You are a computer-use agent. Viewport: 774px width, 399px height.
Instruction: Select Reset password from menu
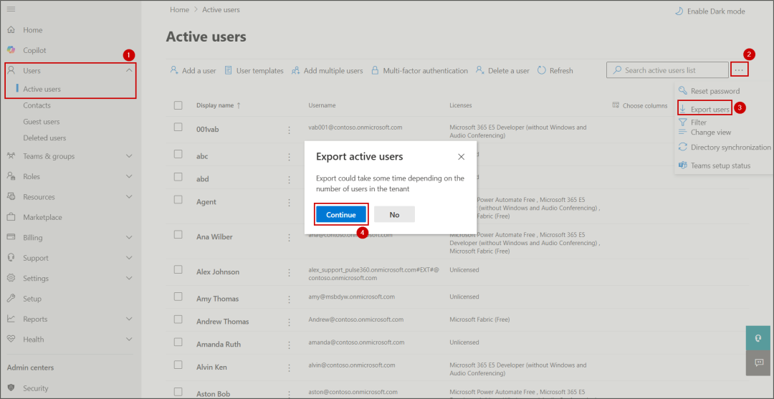point(709,91)
